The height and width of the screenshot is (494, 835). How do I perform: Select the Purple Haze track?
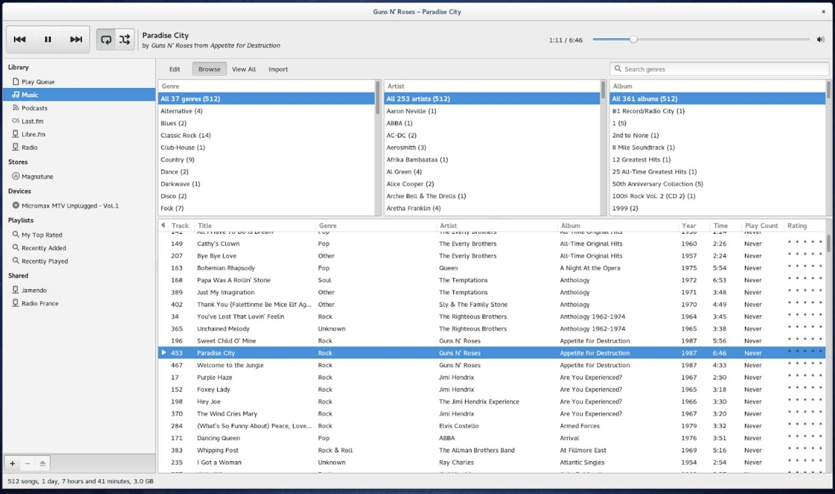(491, 377)
